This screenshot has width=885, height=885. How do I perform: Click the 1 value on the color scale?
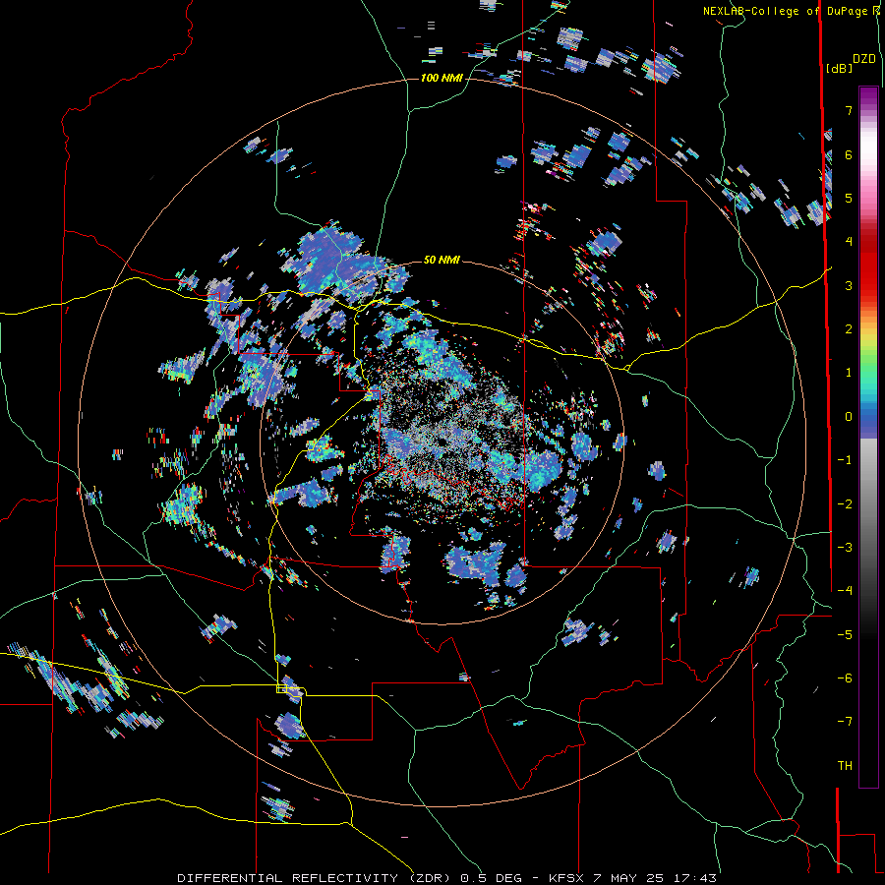coord(849,373)
